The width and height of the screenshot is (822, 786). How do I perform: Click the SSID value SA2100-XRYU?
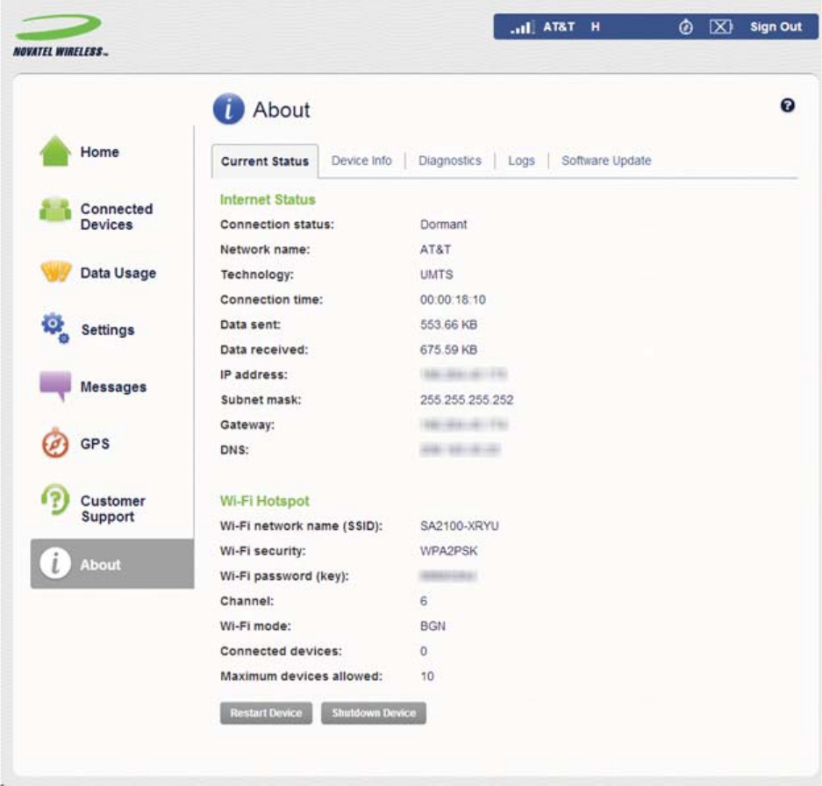[x=459, y=526]
